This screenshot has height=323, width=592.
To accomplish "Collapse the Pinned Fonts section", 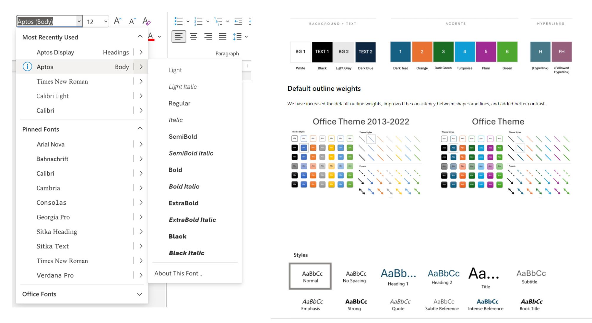I will click(140, 128).
